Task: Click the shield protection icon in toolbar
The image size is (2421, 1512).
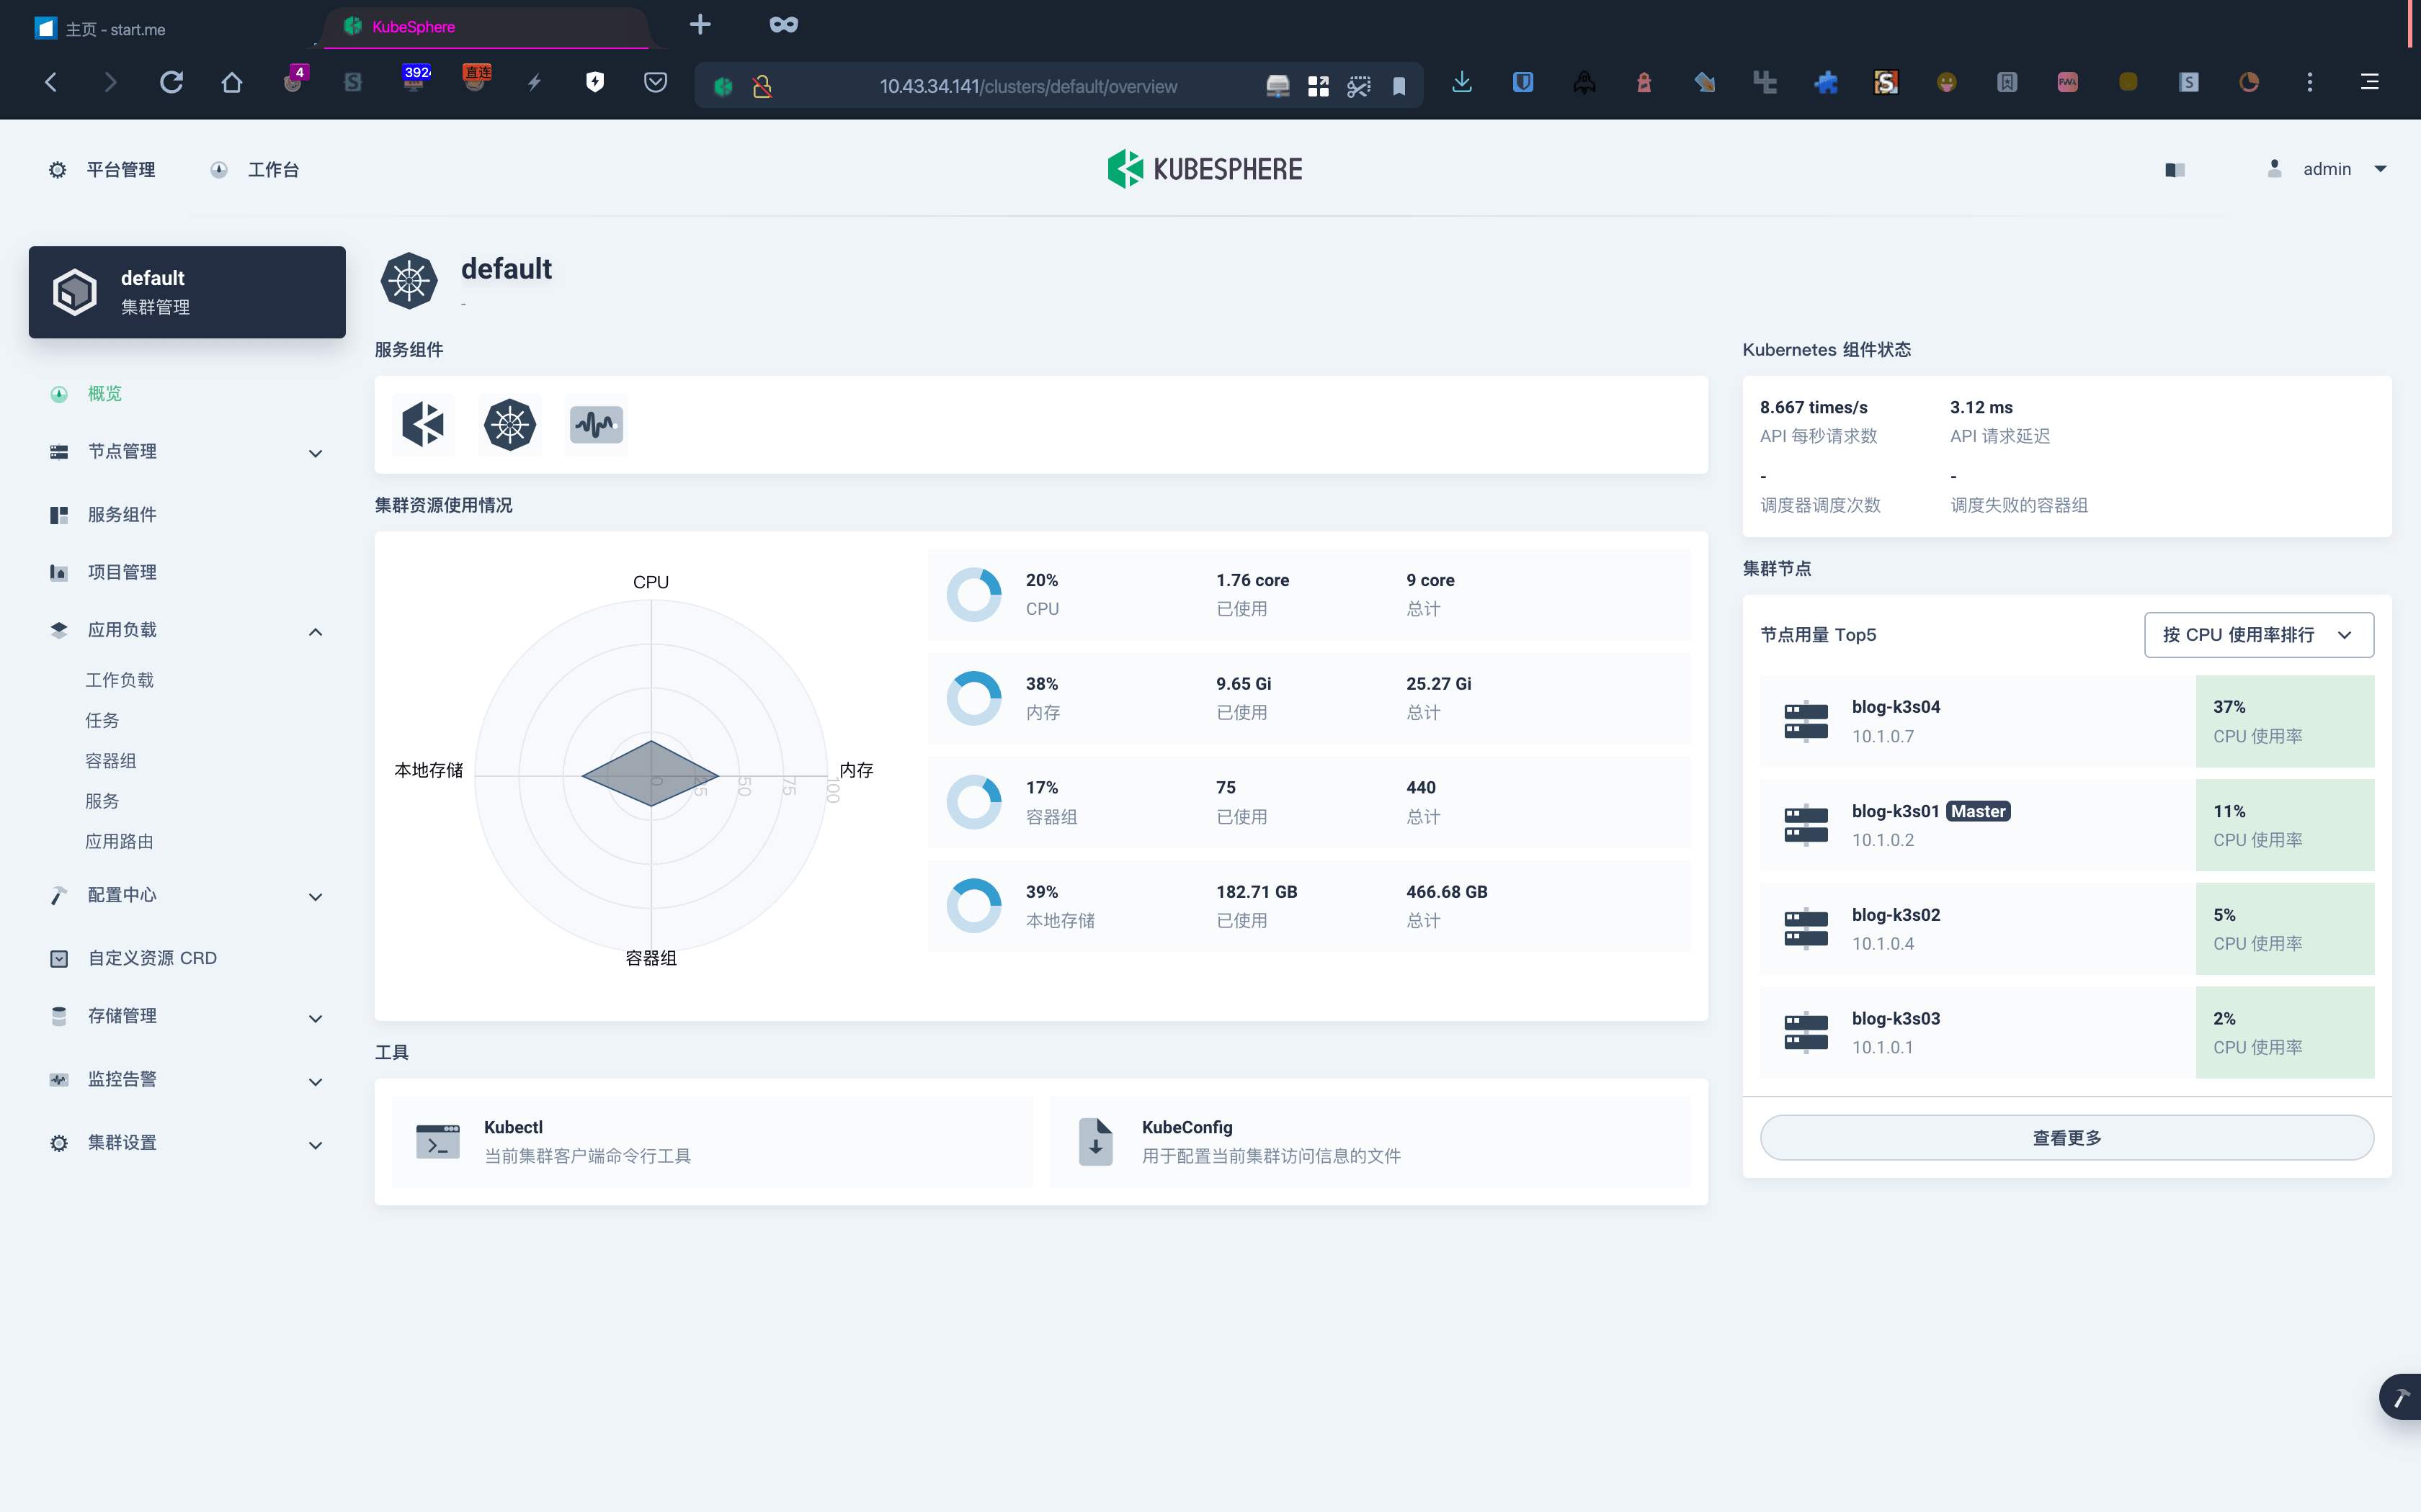Action: click(594, 82)
